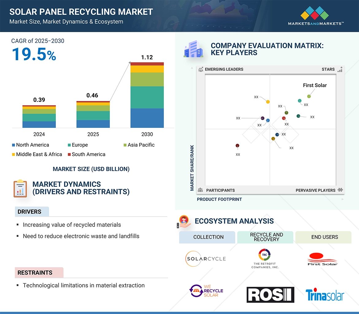
Task: Click the Middle East & Africa legend swatch
Action: coord(14,155)
